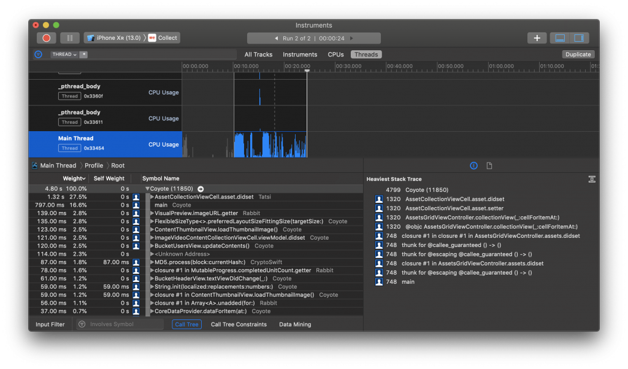This screenshot has height=369, width=628.
Task: Toggle the right inspector pane view button
Action: coord(579,38)
